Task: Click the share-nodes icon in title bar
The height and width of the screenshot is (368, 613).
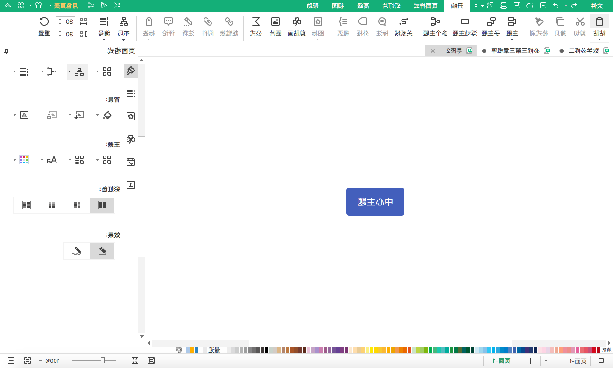Action: pyautogui.click(x=91, y=6)
